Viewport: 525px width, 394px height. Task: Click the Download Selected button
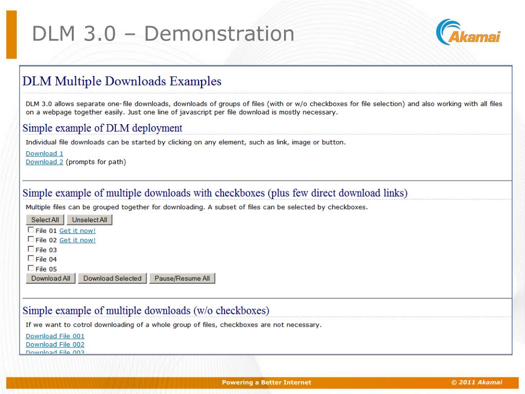112,279
